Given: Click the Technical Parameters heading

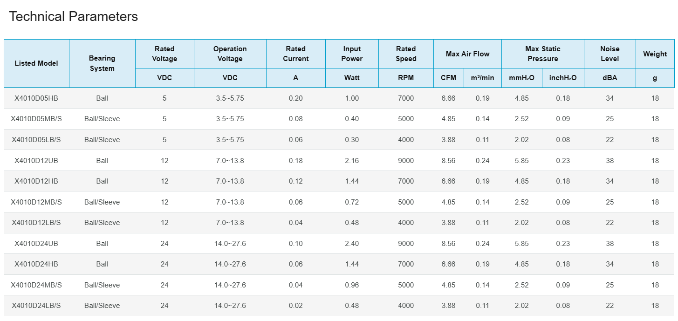Looking at the screenshot, I should 74,17.
